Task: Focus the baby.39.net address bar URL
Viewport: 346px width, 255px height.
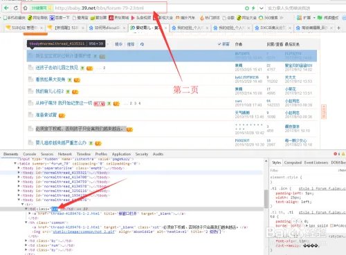Action: 99,8
